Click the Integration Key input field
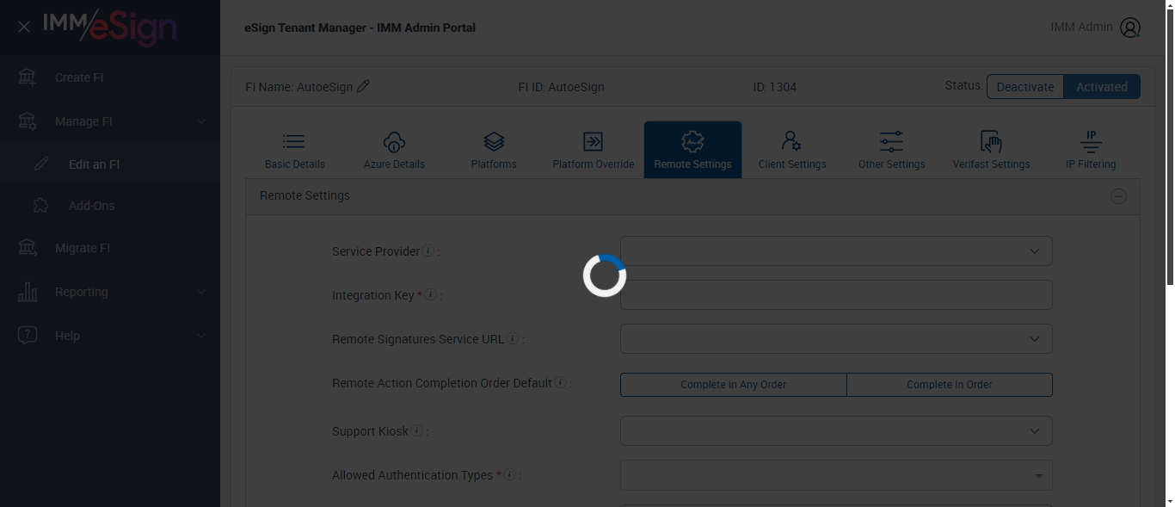Viewport: 1175px width, 507px height. [x=836, y=295]
